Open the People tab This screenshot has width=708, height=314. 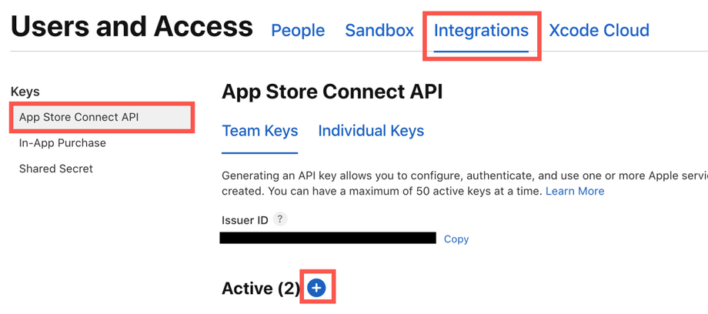pyautogui.click(x=298, y=31)
